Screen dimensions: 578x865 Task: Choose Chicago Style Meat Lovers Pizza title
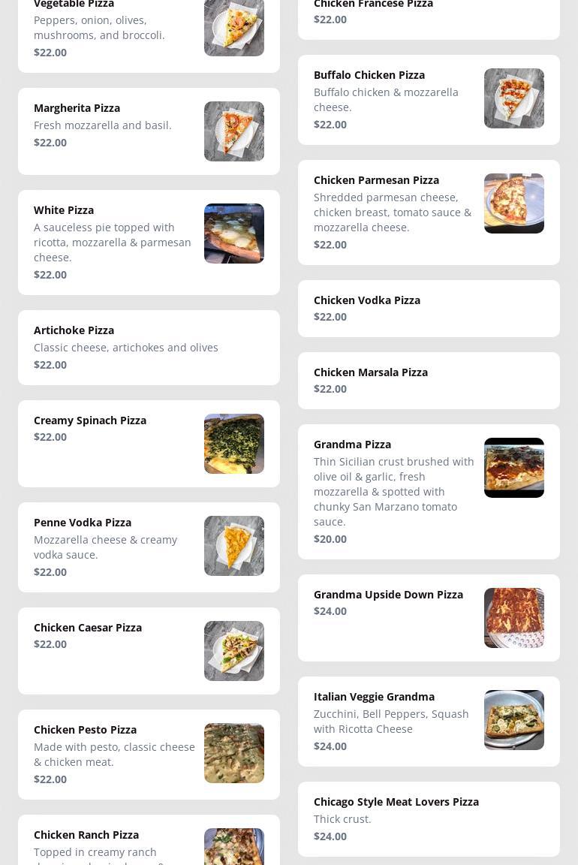[396, 802]
